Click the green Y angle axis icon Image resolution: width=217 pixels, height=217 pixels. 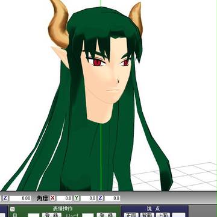pos(77,198)
